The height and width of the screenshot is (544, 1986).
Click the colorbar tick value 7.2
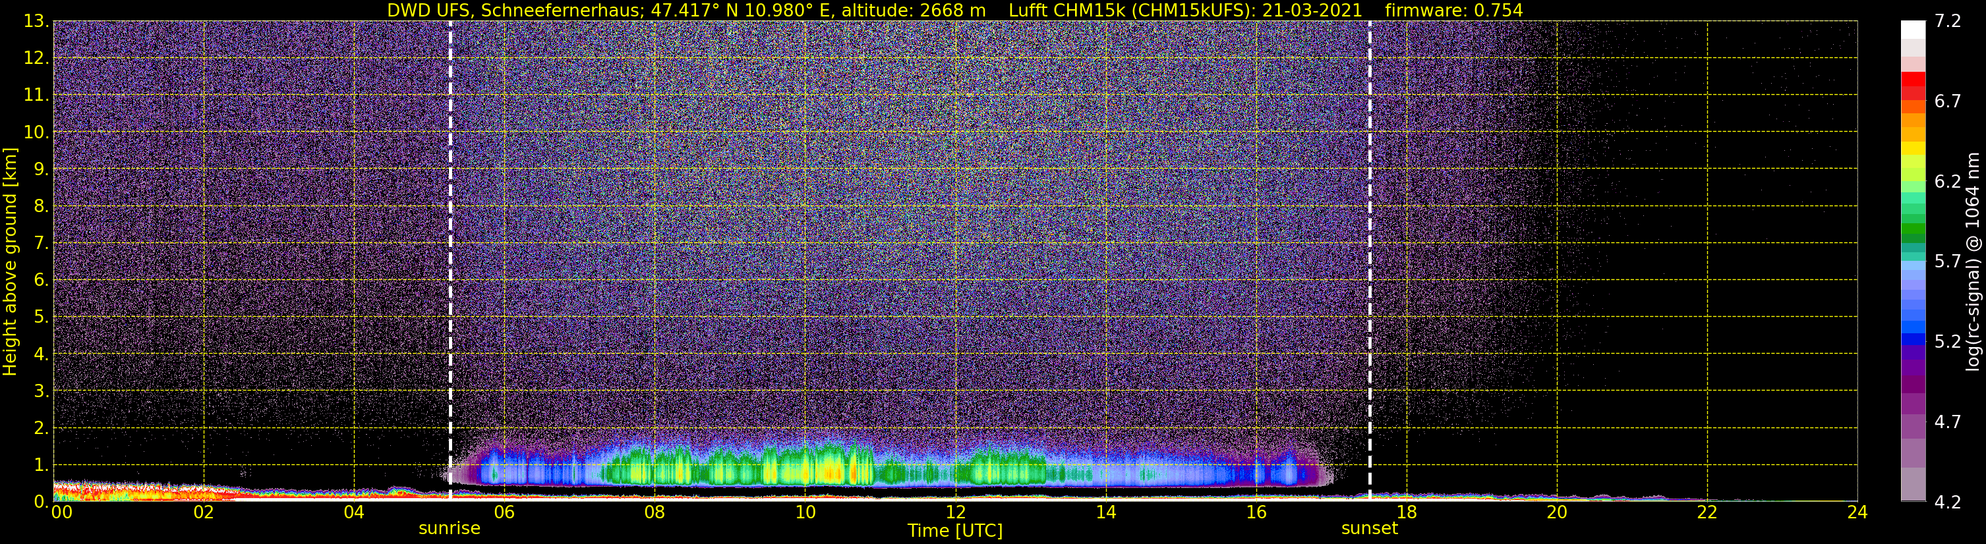1948,22
